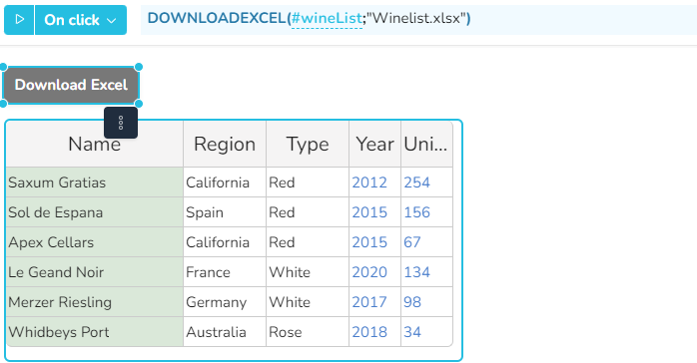Click the Apex Cellars name cell
The width and height of the screenshot is (697, 363).
pyautogui.click(x=94, y=242)
